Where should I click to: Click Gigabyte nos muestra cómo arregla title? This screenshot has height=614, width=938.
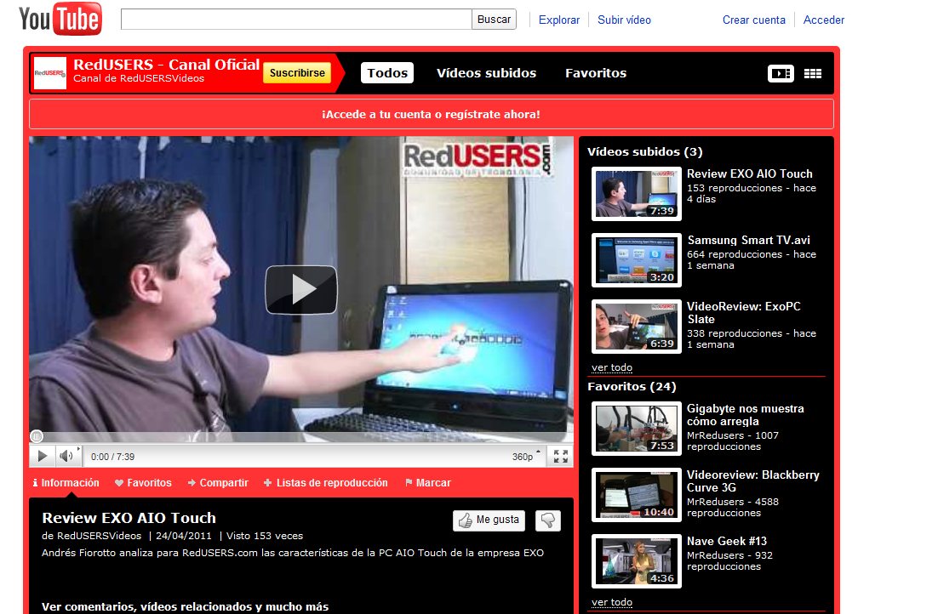[746, 415]
